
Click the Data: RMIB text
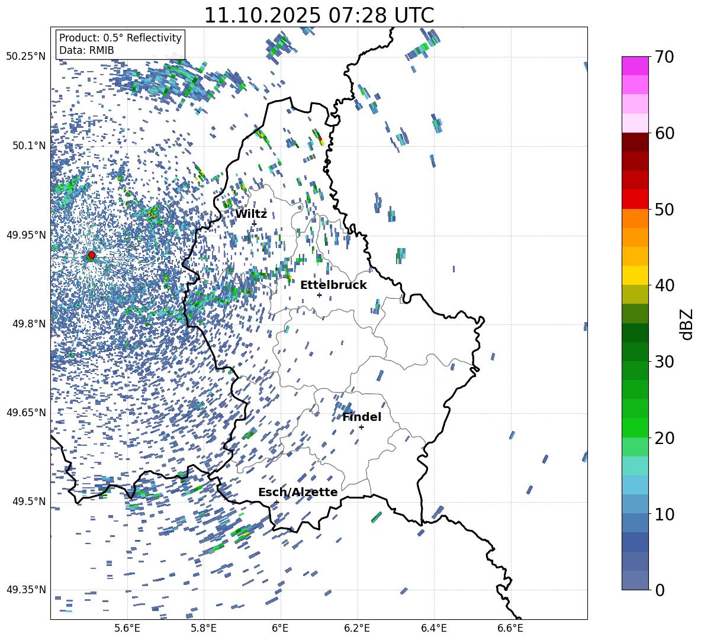(86, 50)
